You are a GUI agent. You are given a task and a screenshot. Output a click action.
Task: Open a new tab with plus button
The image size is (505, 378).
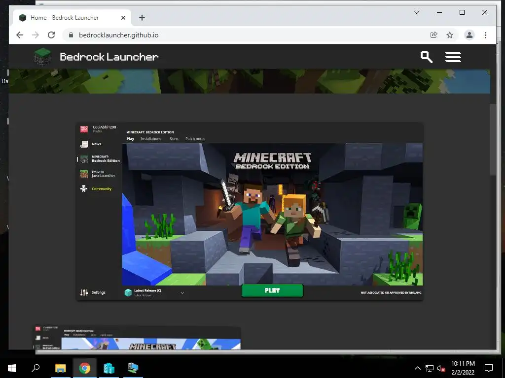(x=142, y=18)
